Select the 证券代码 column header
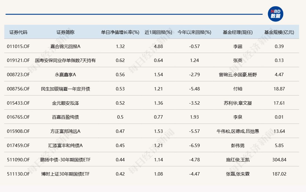306x192 pixels. click(18, 32)
